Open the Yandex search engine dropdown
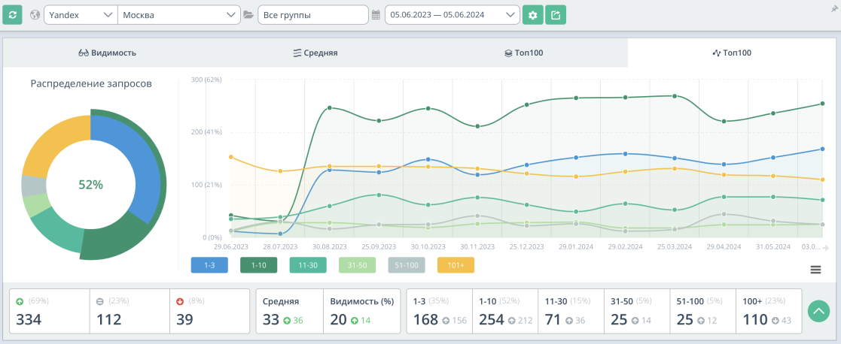841x344 pixels. click(81, 15)
